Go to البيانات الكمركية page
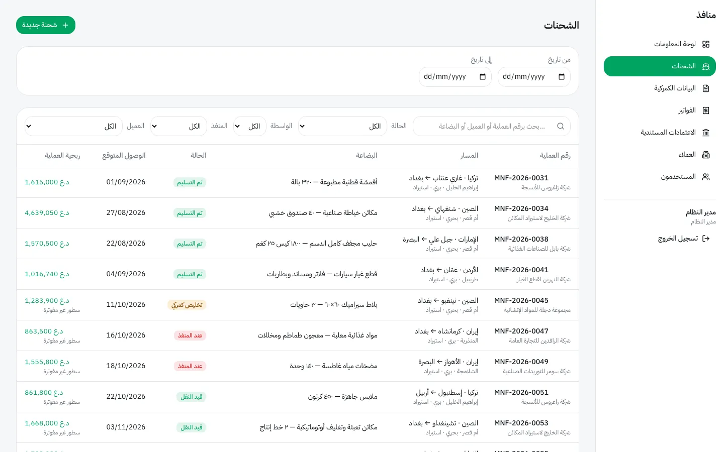This screenshot has width=724, height=452. (x=660, y=88)
